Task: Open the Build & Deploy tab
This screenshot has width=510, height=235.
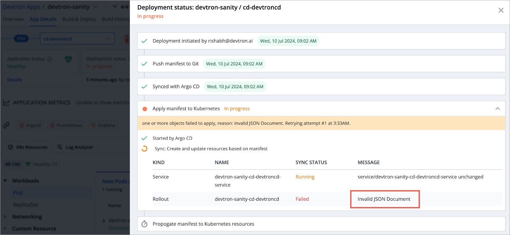Action: (x=79, y=19)
